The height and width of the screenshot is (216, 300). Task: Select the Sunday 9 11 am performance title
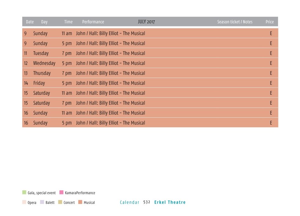click(110, 33)
